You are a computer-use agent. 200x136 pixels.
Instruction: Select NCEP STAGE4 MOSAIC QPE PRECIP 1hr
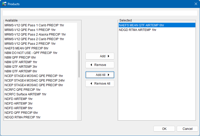(41, 76)
